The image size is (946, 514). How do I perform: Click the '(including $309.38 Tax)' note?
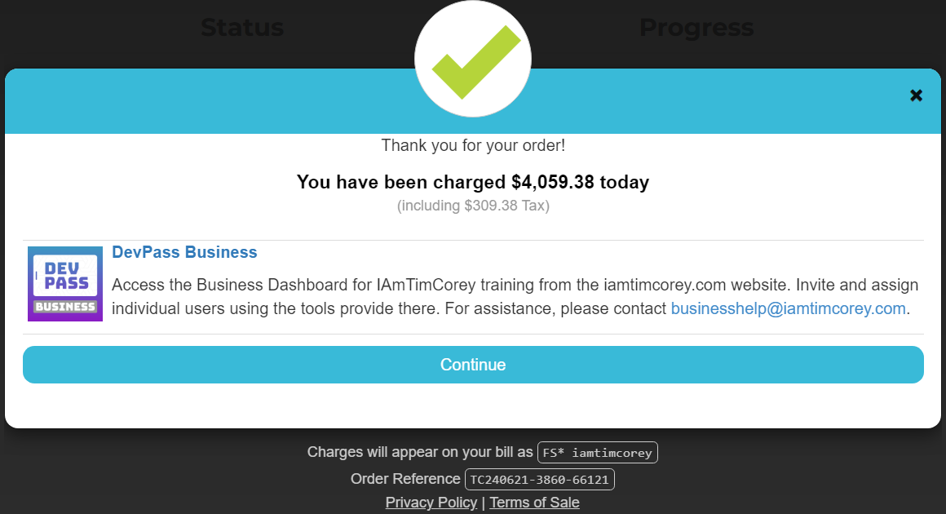[x=473, y=206]
